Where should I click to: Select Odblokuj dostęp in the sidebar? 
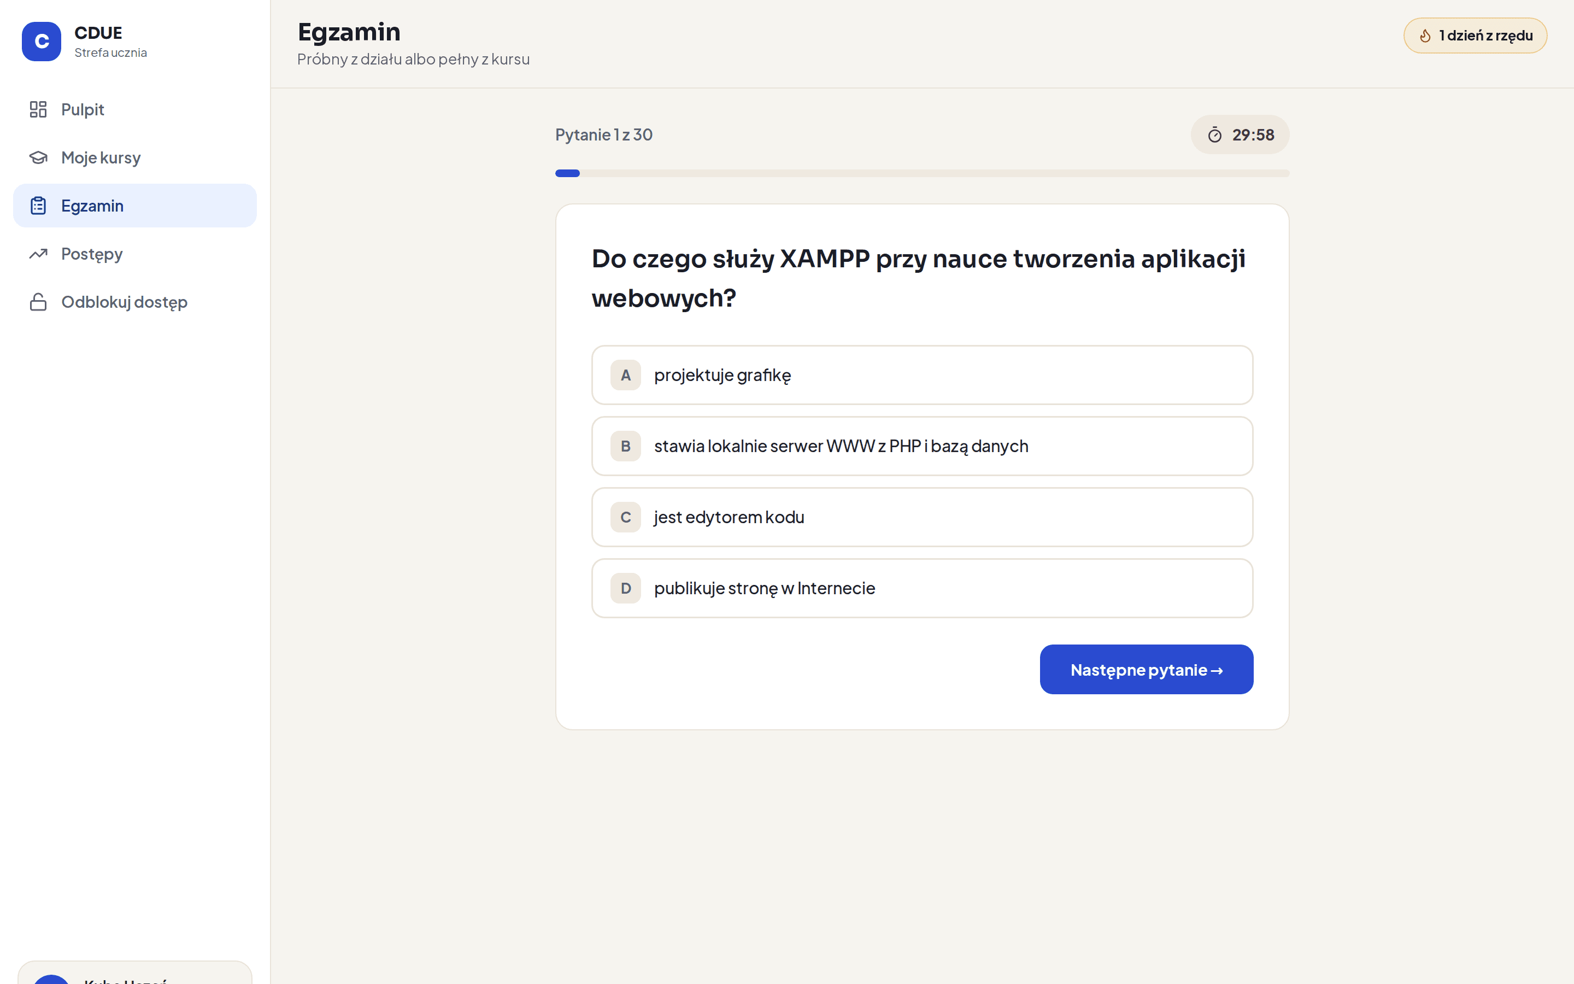[134, 302]
